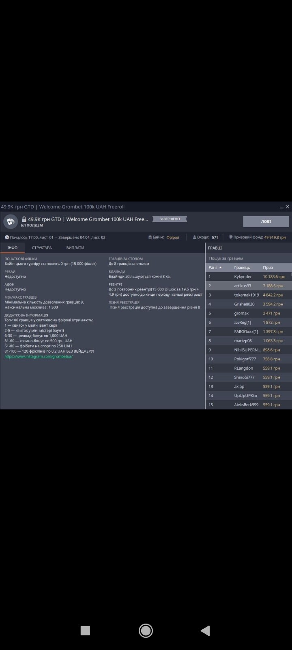Sort by Приз column header
Screen dimensions: 292x650
pos(268,268)
